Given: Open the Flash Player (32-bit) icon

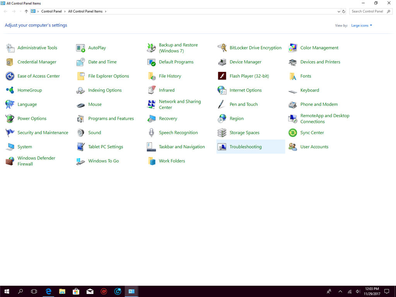Looking at the screenshot, I should tap(222, 76).
